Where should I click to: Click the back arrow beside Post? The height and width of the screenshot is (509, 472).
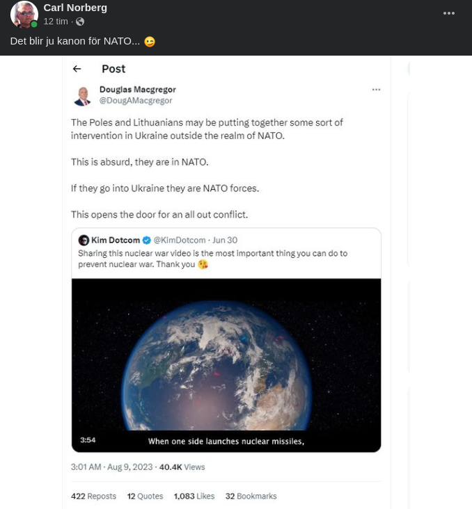[77, 69]
